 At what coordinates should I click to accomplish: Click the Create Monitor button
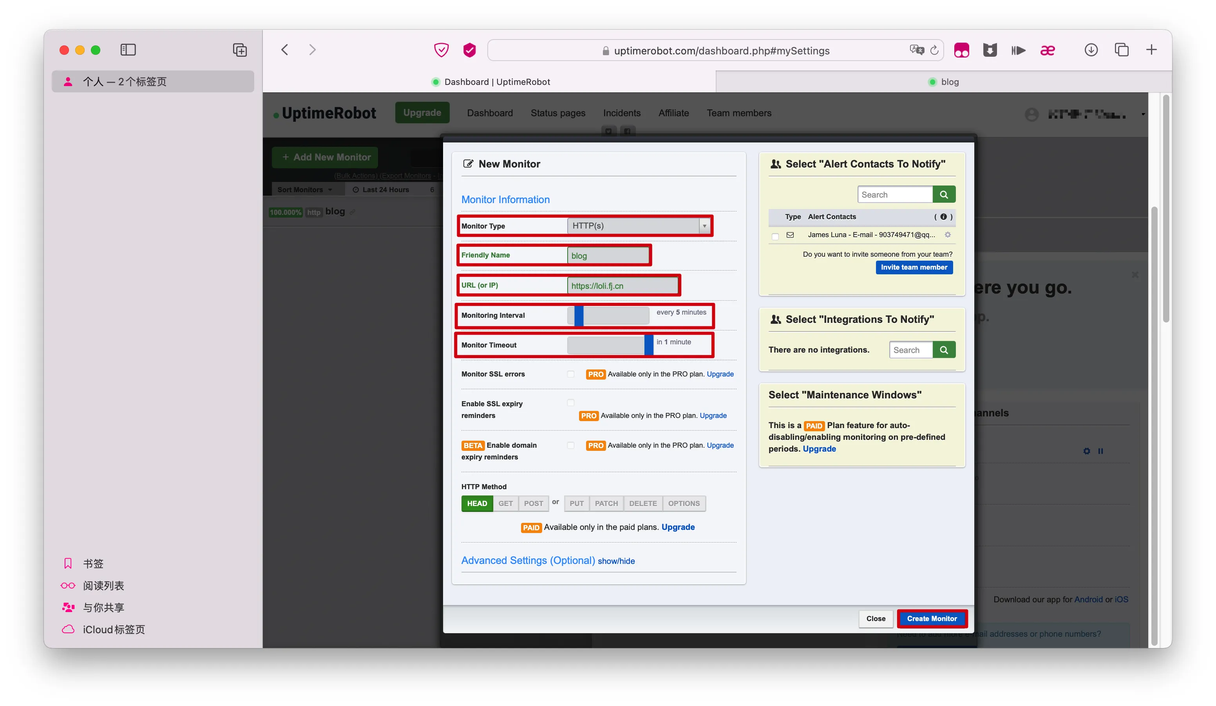pos(932,619)
